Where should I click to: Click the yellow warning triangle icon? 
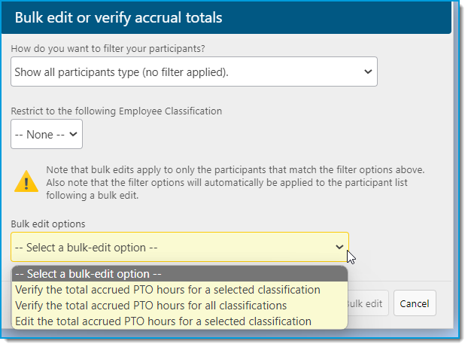click(x=26, y=181)
